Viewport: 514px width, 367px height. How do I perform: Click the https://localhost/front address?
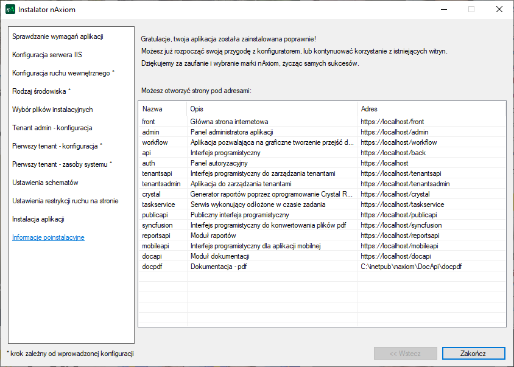(392, 122)
